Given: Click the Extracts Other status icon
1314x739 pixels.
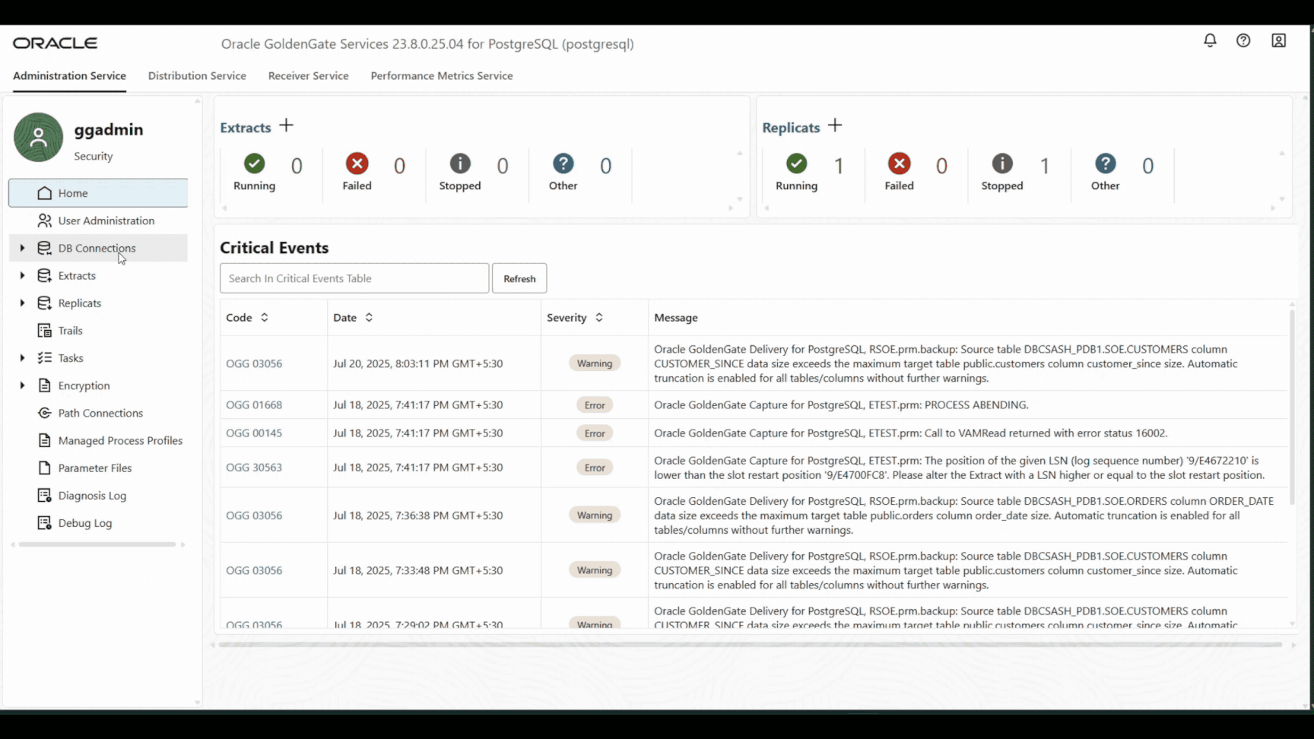Looking at the screenshot, I should coord(563,163).
